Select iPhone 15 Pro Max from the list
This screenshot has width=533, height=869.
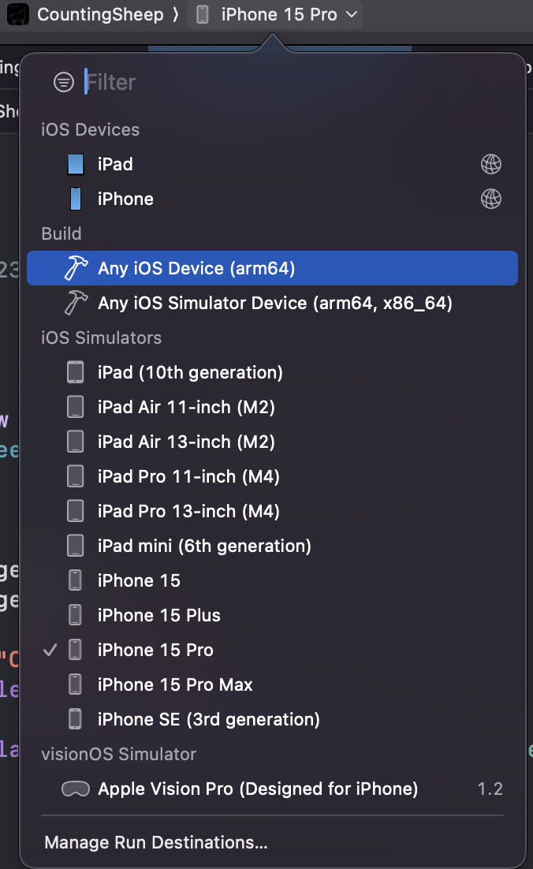pyautogui.click(x=174, y=684)
